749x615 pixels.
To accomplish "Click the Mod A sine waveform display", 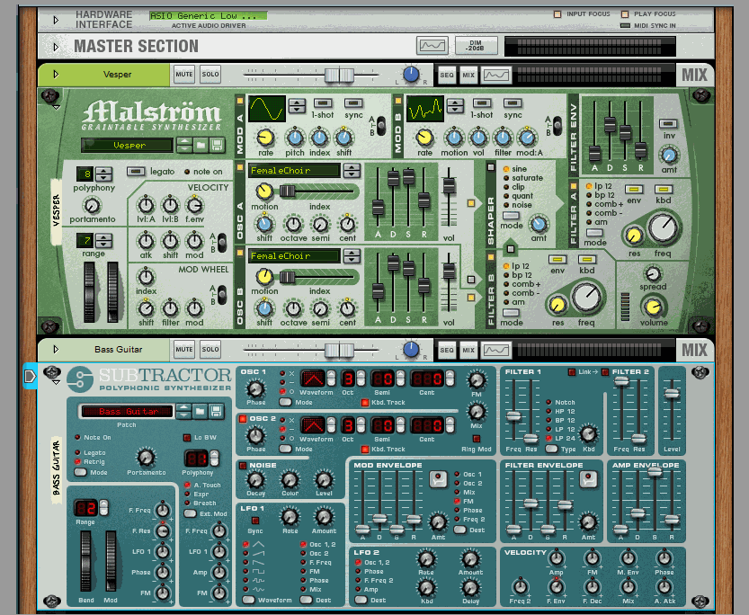I will point(267,109).
